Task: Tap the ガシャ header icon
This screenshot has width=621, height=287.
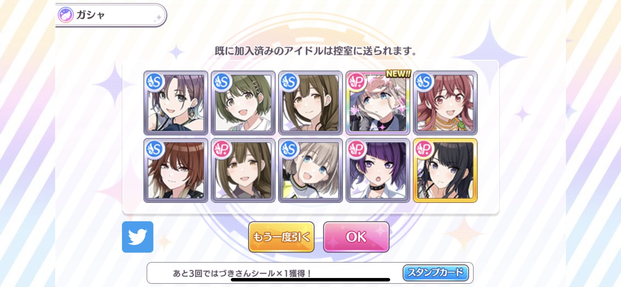Action: pyautogui.click(x=65, y=15)
